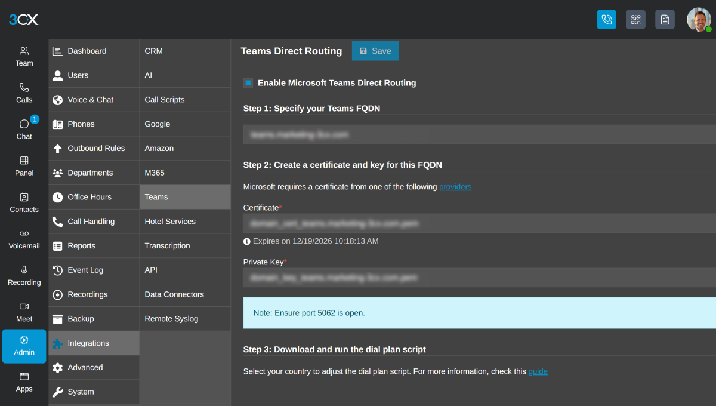The width and height of the screenshot is (716, 406).
Task: Open Advanced menu item
Action: coord(94,368)
